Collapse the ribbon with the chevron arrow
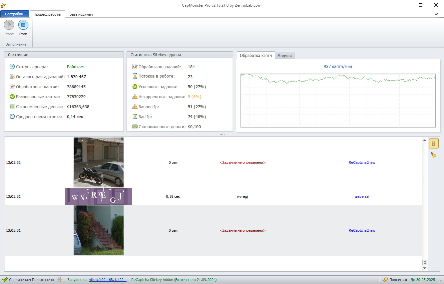The image size is (444, 284). pyautogui.click(x=437, y=14)
